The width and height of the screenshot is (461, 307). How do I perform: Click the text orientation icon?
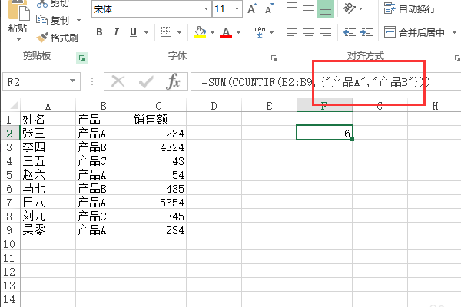click(350, 8)
